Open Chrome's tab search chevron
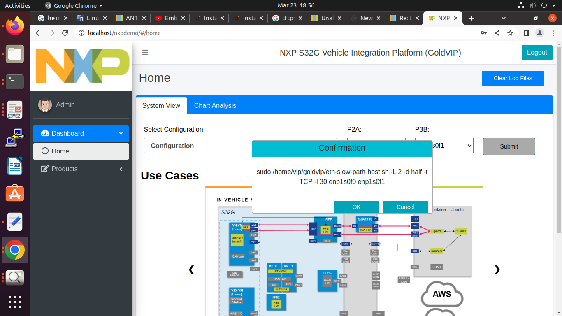The height and width of the screenshot is (316, 562). coord(504,18)
